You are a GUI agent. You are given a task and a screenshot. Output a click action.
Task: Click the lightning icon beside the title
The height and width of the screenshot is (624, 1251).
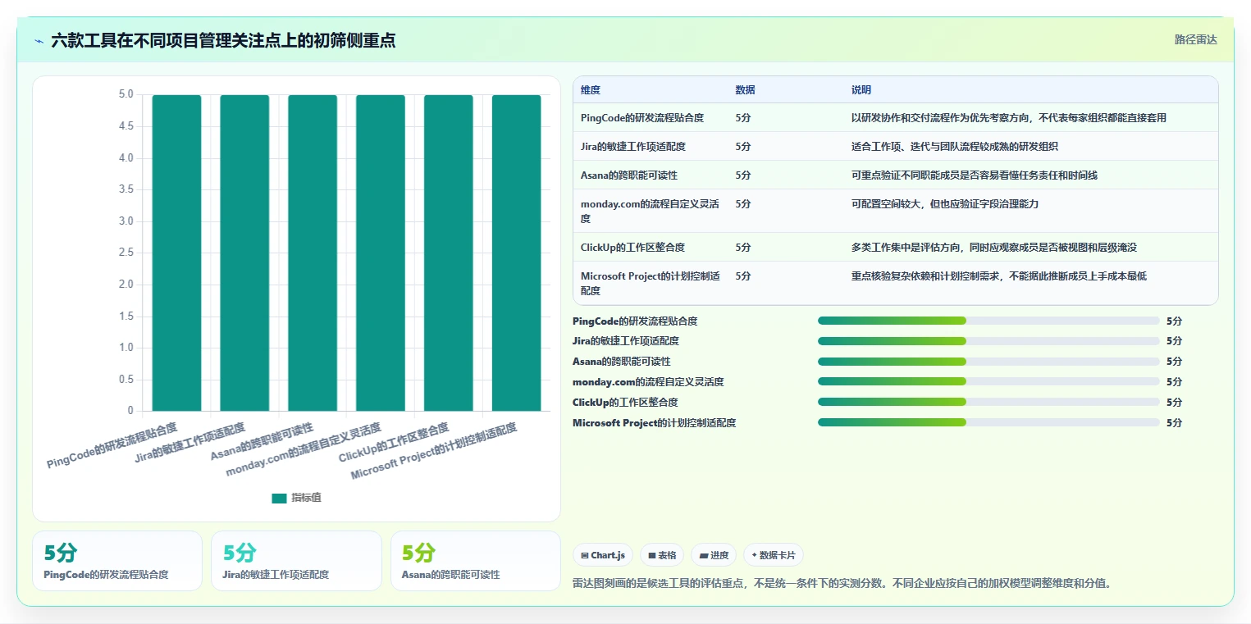39,40
